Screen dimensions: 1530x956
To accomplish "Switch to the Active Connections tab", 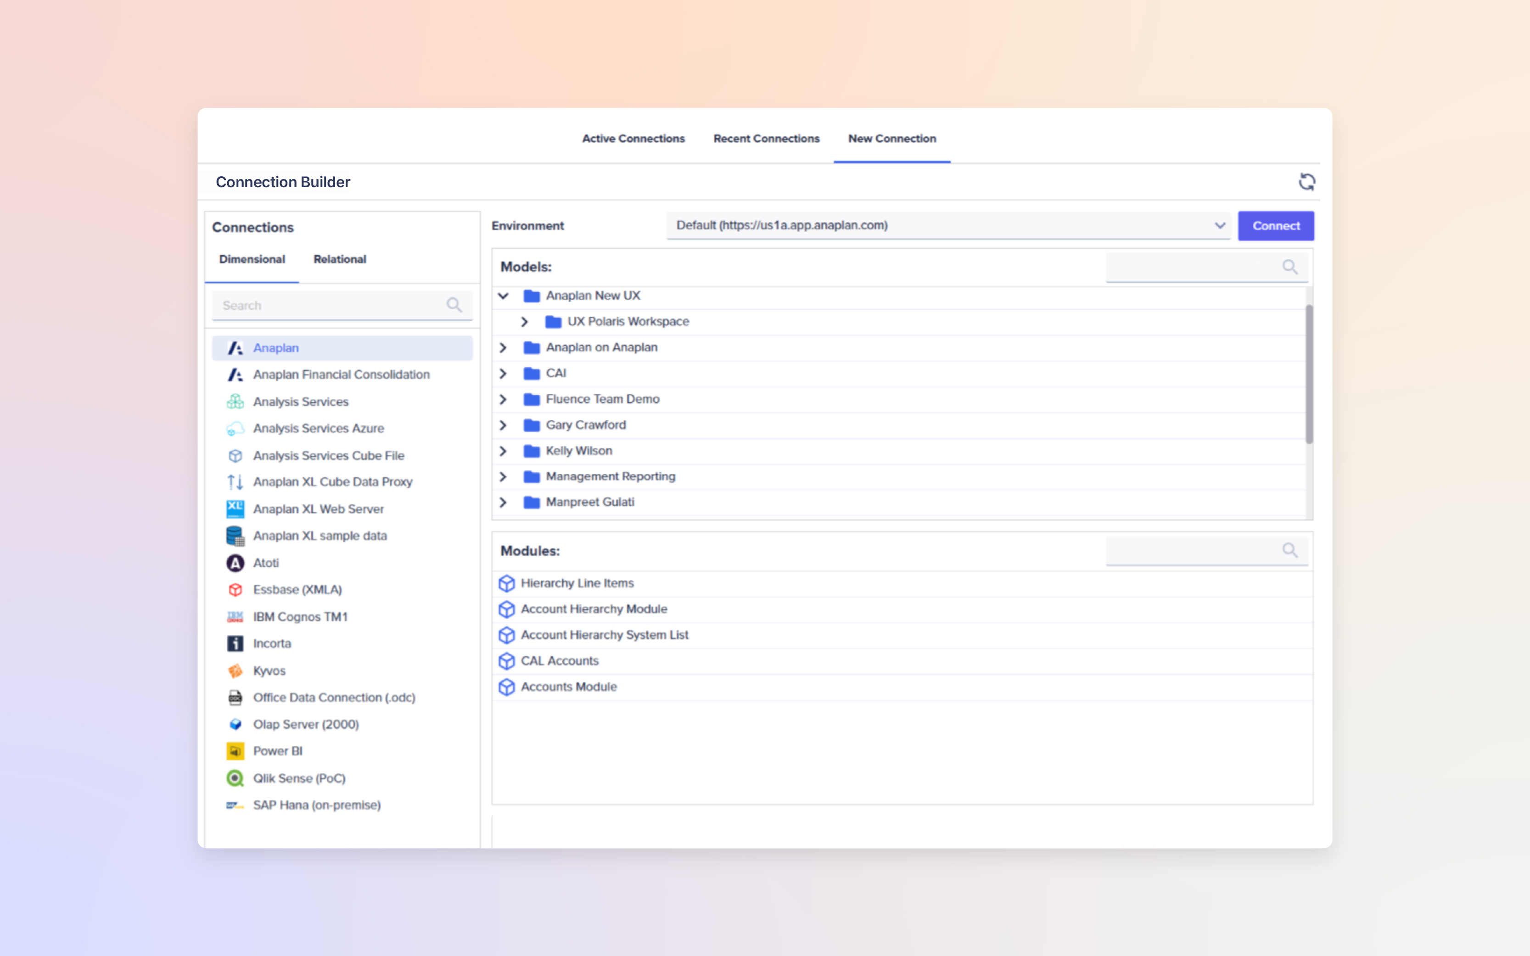I will click(633, 139).
